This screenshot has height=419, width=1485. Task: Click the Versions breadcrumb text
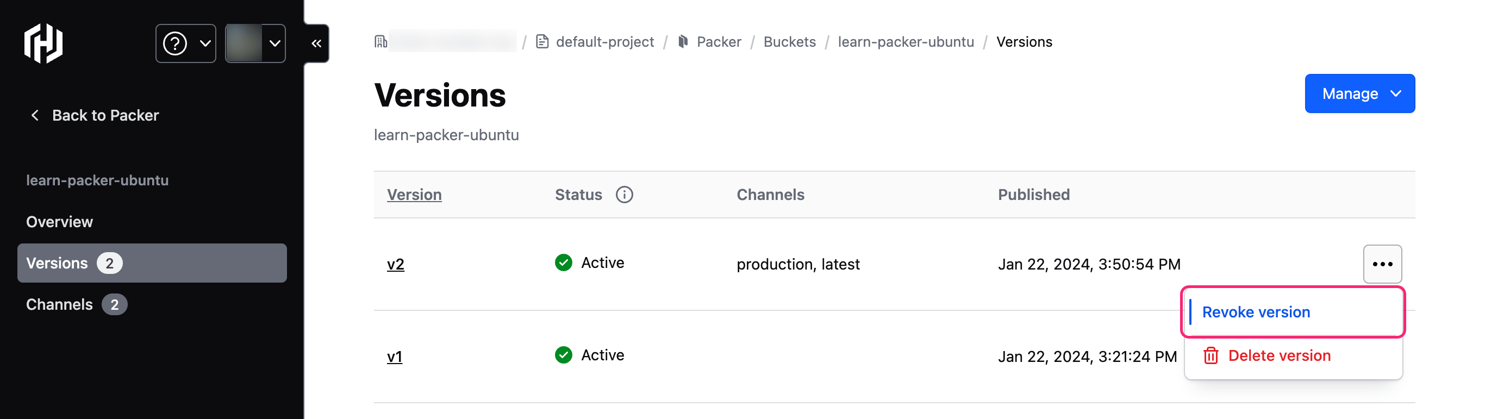[1024, 41]
